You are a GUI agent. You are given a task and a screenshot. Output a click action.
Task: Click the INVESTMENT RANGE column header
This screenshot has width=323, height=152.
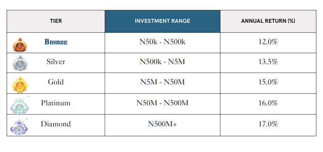pos(162,21)
